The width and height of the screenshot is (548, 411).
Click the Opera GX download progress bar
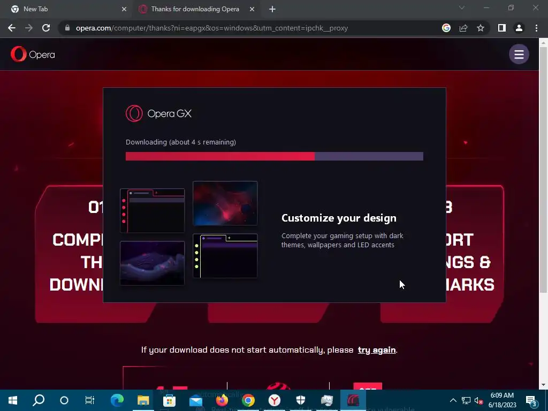tap(275, 156)
